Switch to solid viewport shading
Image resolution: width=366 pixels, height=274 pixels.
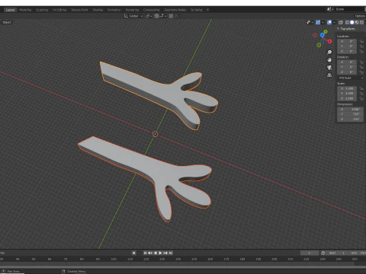click(352, 23)
